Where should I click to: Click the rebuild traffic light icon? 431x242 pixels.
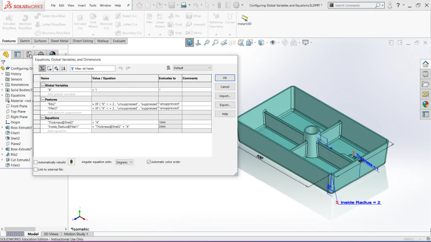pos(71,162)
